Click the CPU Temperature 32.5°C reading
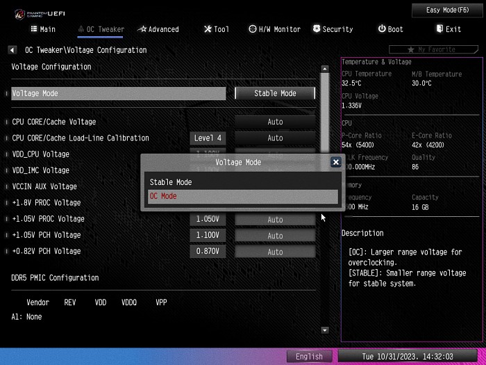Viewport: 486px width, 365px height. pos(351,83)
